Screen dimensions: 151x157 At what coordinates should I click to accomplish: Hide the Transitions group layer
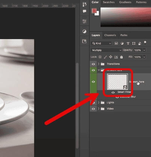tap(93, 64)
